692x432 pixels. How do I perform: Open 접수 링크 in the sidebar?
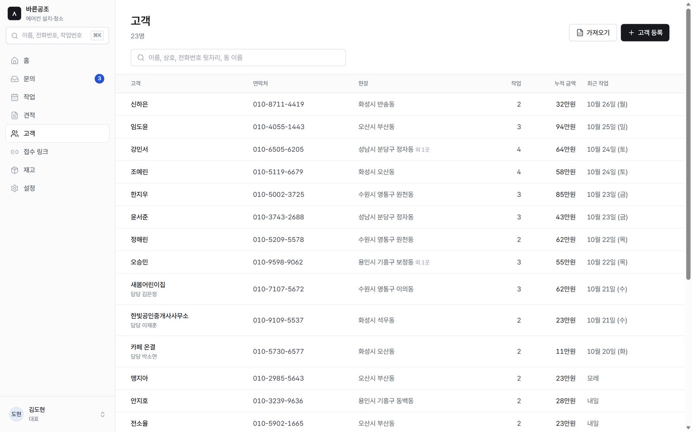click(58, 152)
